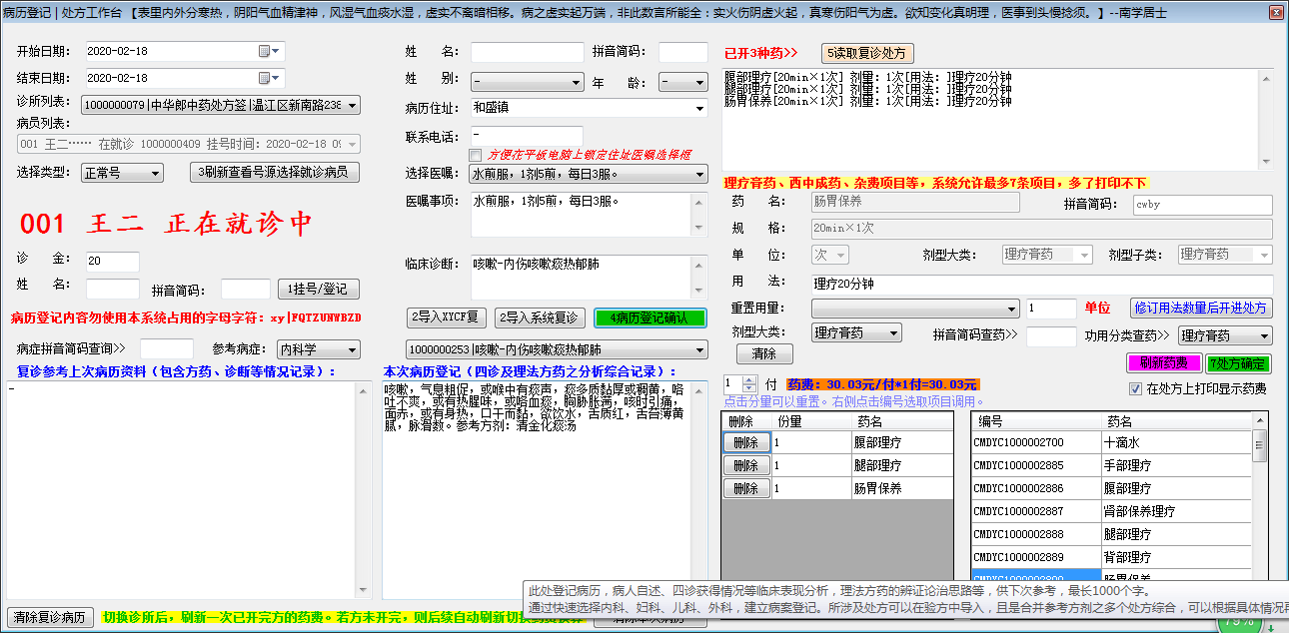The height and width of the screenshot is (633, 1289).
Task: Open the 参考病症 内科学 dropdown
Action: click(x=351, y=349)
